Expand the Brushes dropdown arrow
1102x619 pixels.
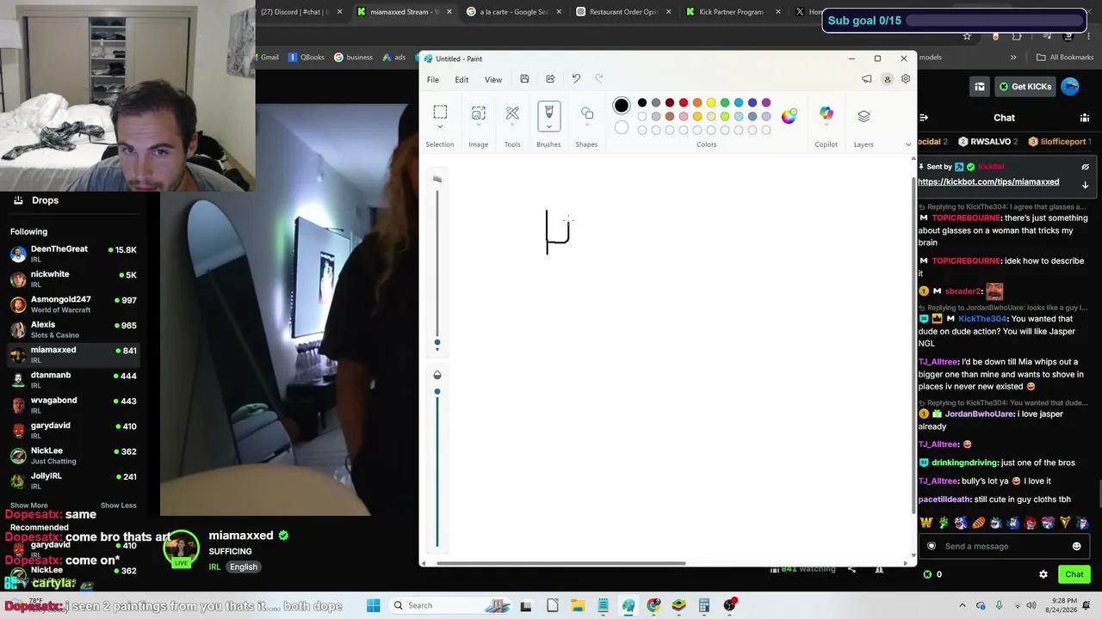[x=548, y=126]
